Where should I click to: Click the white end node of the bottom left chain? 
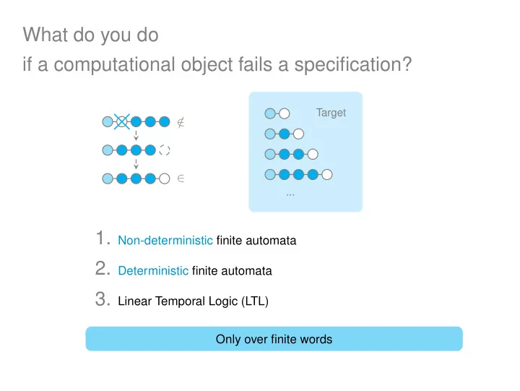point(165,179)
